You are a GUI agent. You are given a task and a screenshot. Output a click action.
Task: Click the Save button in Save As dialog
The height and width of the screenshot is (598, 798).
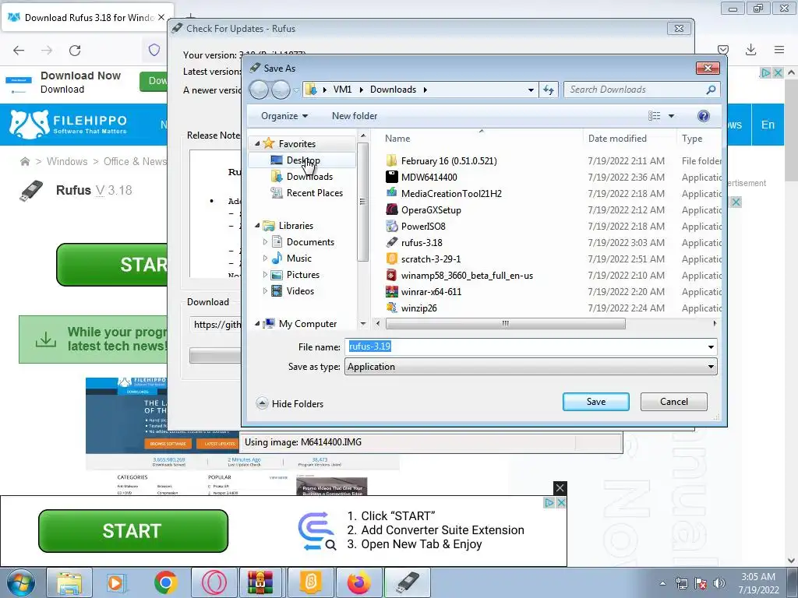(x=595, y=402)
